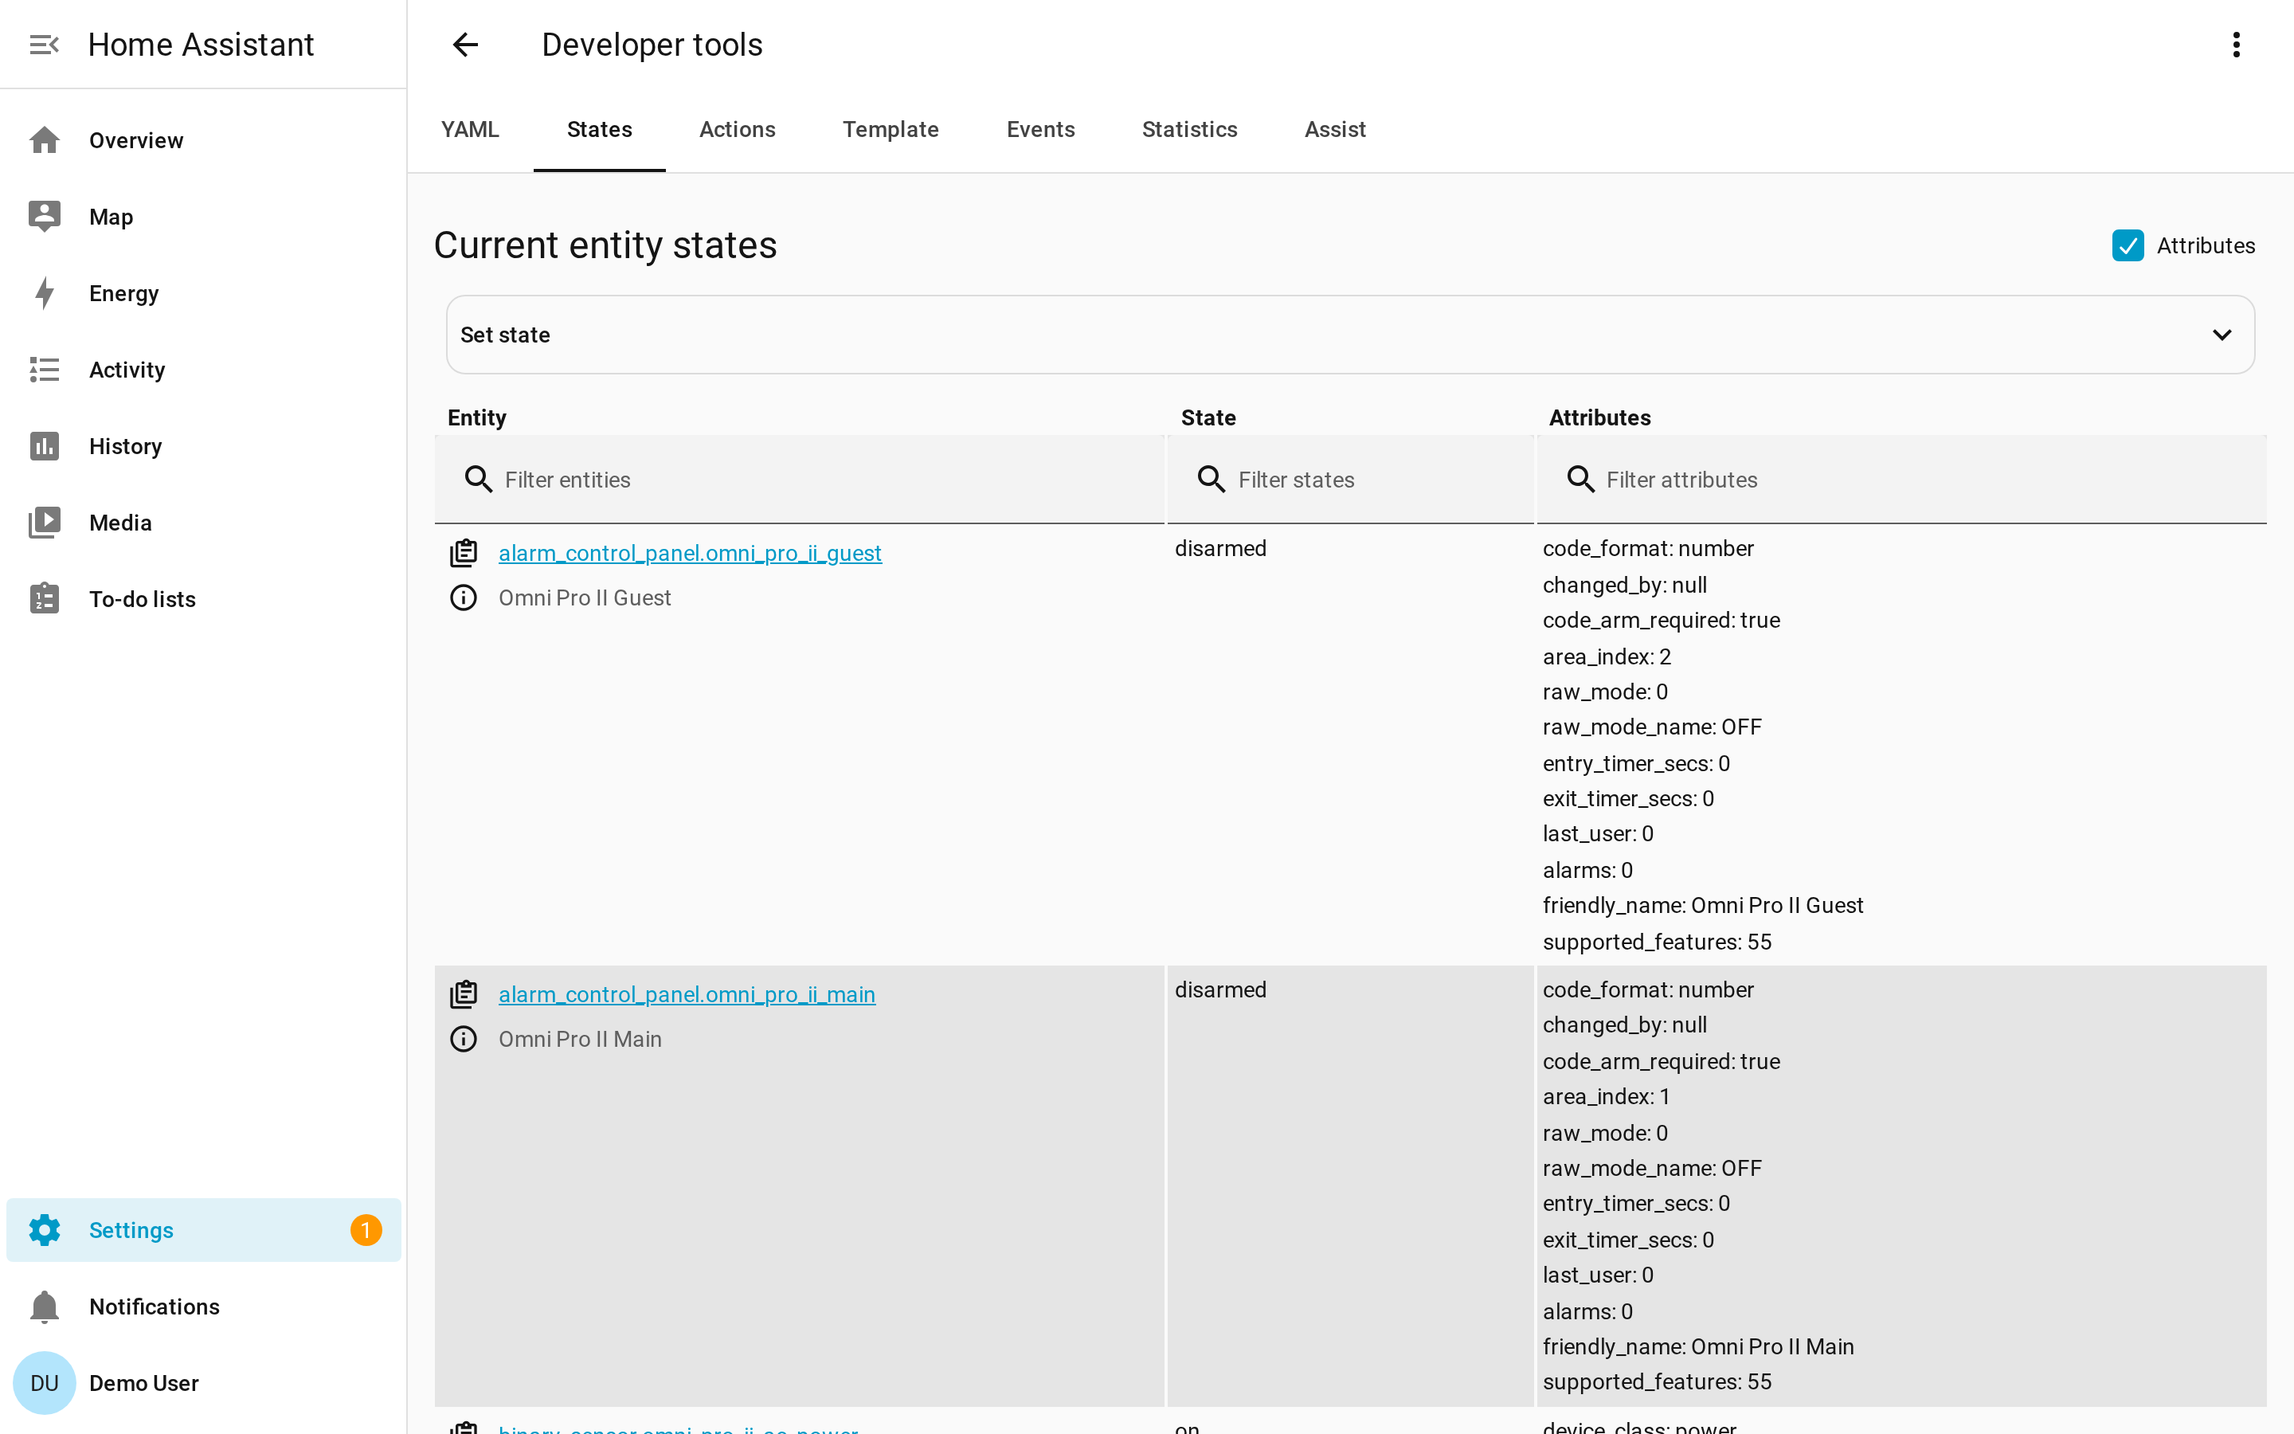Focus the Filter states field
The height and width of the screenshot is (1434, 2294).
1350,480
